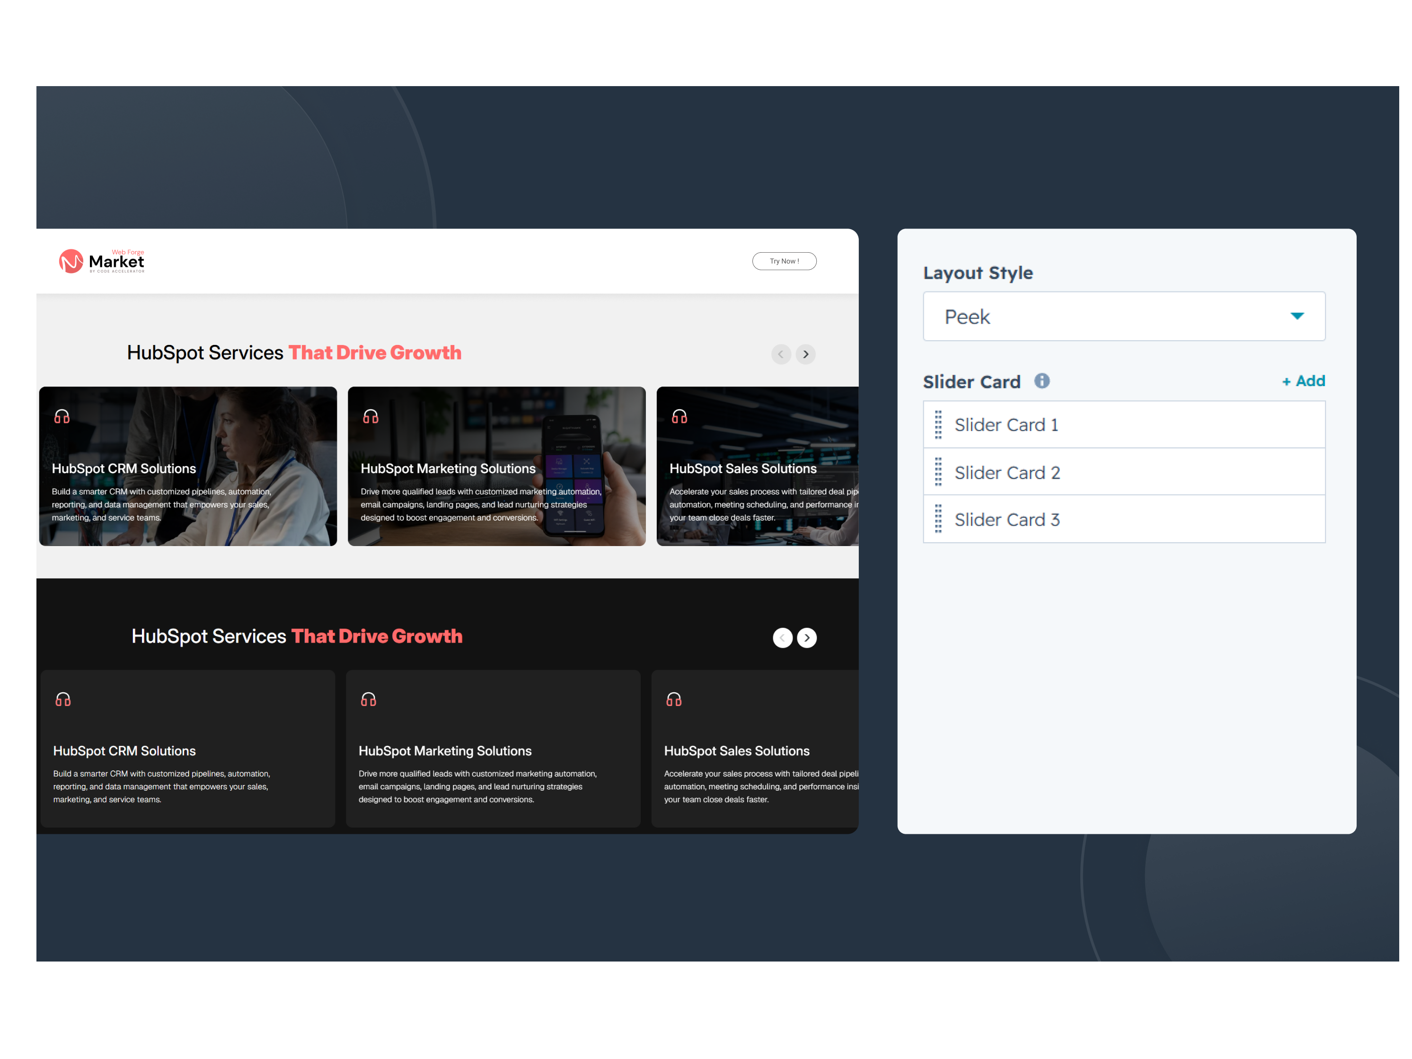The image size is (1412, 1059).
Task: Click the dark Marketing card description text
Action: [x=477, y=787]
